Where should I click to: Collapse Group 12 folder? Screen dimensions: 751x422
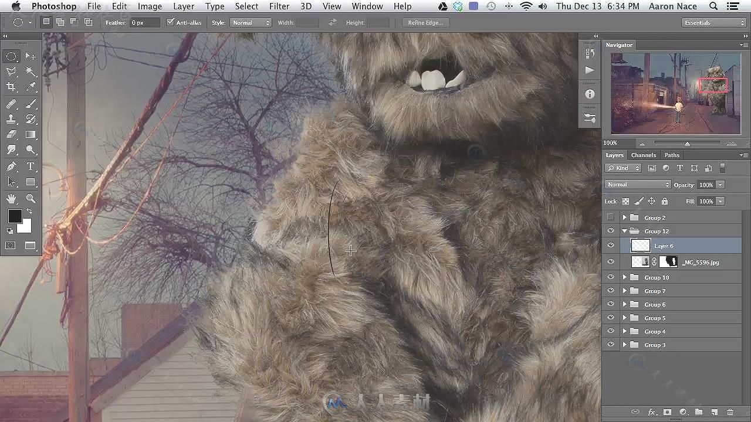click(x=625, y=231)
